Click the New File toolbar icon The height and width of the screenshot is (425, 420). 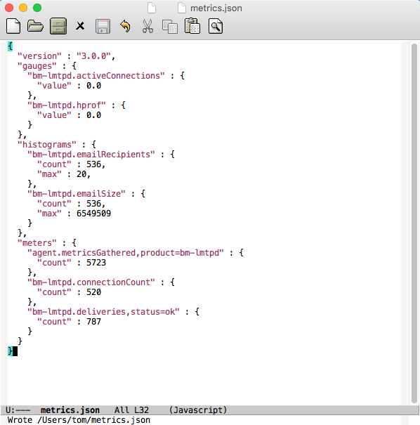(13, 26)
